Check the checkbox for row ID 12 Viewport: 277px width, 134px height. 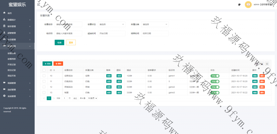tap(44, 87)
